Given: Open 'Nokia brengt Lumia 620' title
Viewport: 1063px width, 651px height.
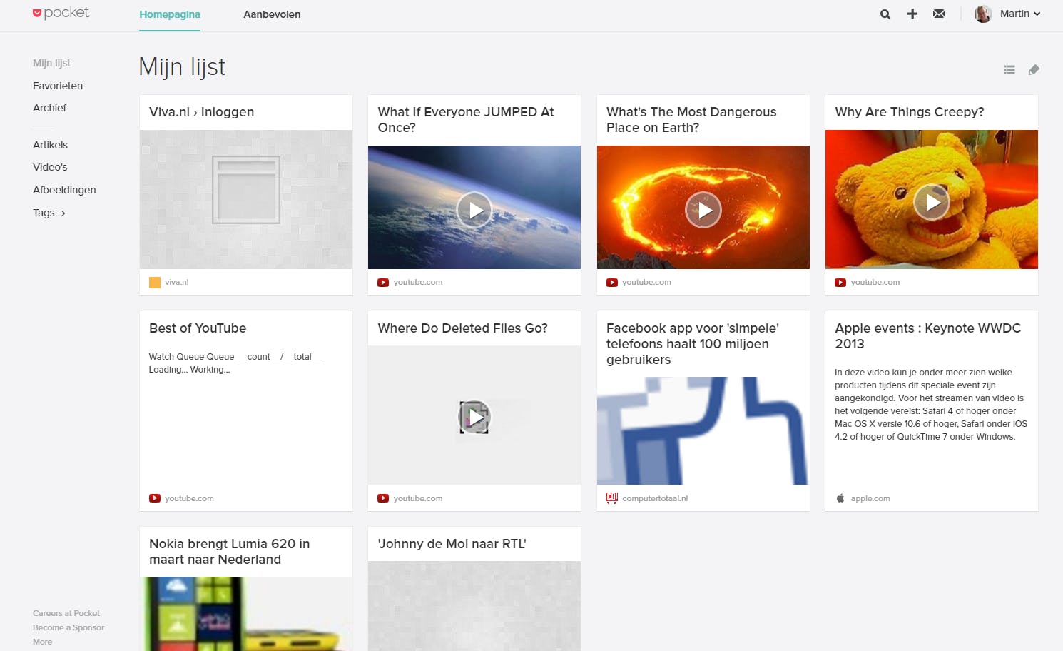Looking at the screenshot, I should (x=230, y=552).
